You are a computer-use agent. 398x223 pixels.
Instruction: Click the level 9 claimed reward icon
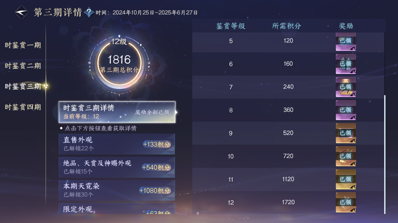pyautogui.click(x=346, y=133)
